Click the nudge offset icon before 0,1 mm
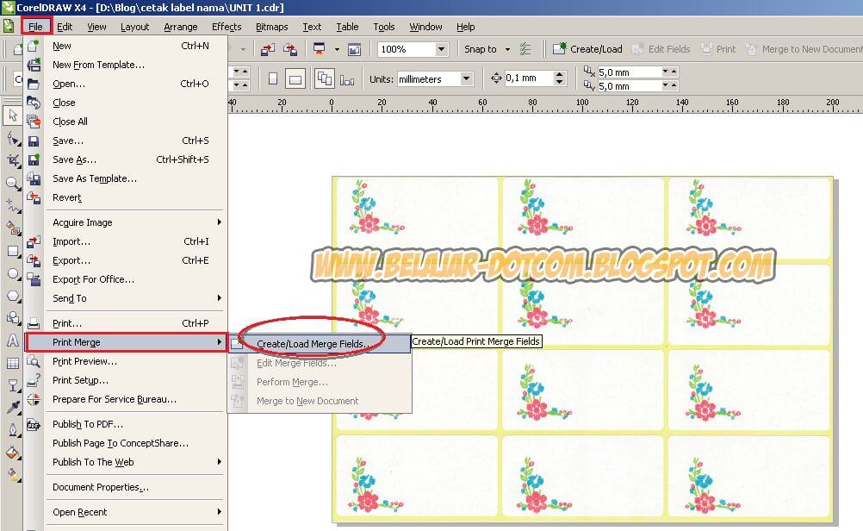863x531 pixels. [496, 78]
